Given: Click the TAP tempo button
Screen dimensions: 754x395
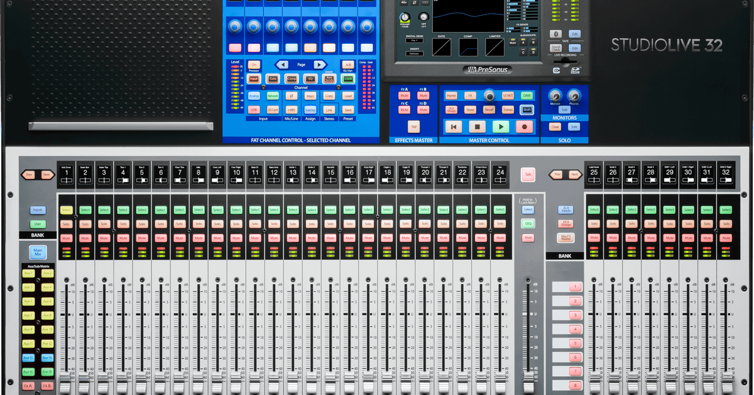Looking at the screenshot, I should pyautogui.click(x=414, y=127).
